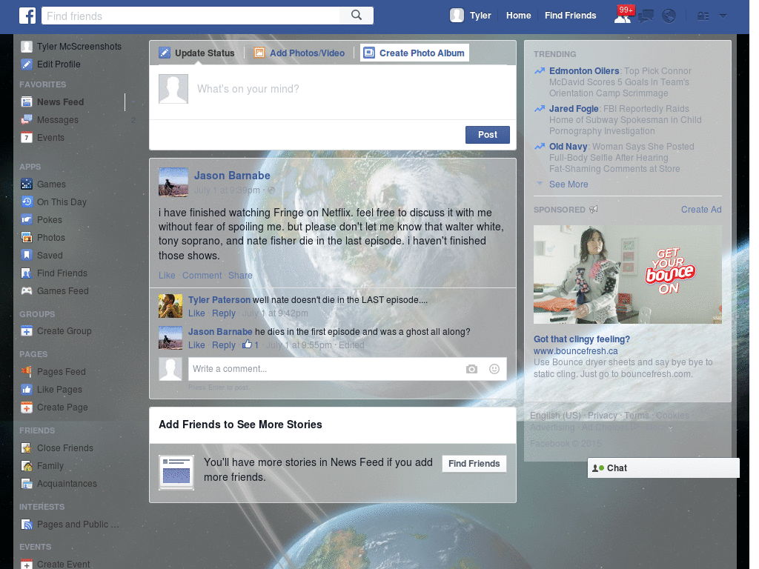Open Find Friends in the top navigation

570,16
